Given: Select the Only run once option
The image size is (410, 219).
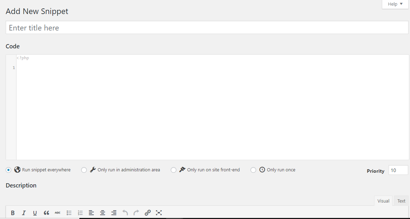Looking at the screenshot, I should coord(253,170).
